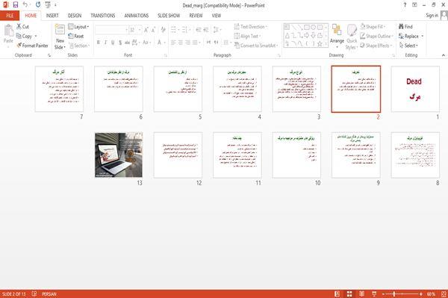Select slide 13 with laptop photo
Image resolution: width=448 pixels, height=298 pixels.
coord(119,155)
